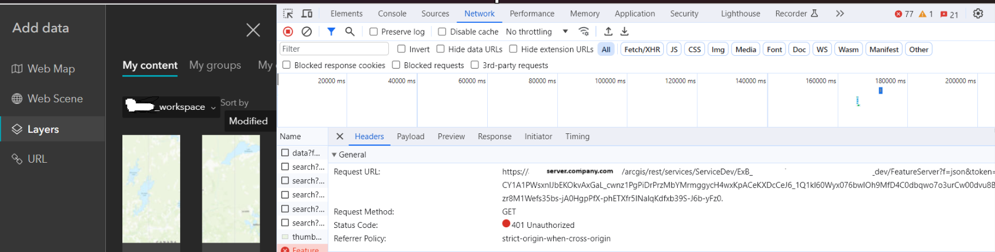The image size is (995, 252).
Task: Filter requests by Font type
Action: pos(775,49)
